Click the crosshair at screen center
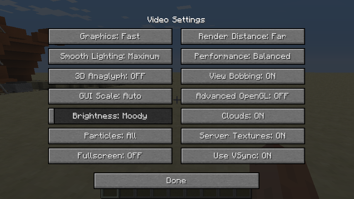This screenshot has width=354, height=199. click(177, 99)
